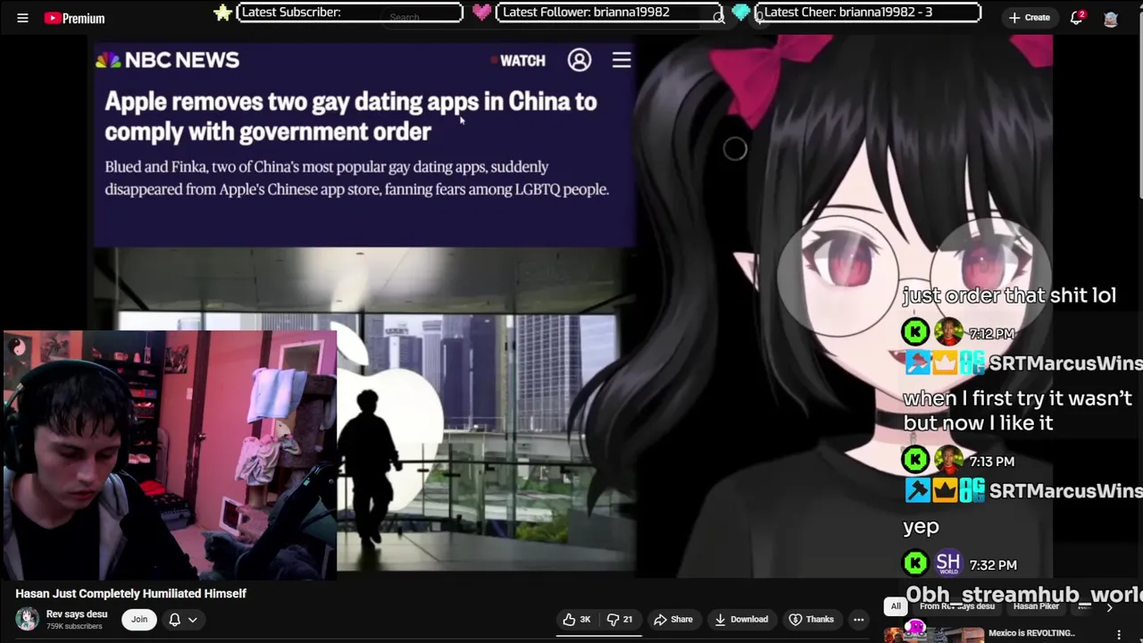Open options for Mexico is REVOLTING video
The width and height of the screenshot is (1143, 643).
pyautogui.click(x=1119, y=634)
